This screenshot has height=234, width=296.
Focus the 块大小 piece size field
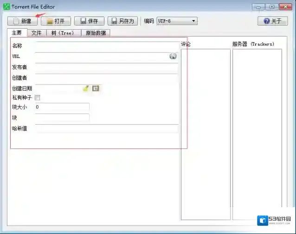(x=62, y=107)
